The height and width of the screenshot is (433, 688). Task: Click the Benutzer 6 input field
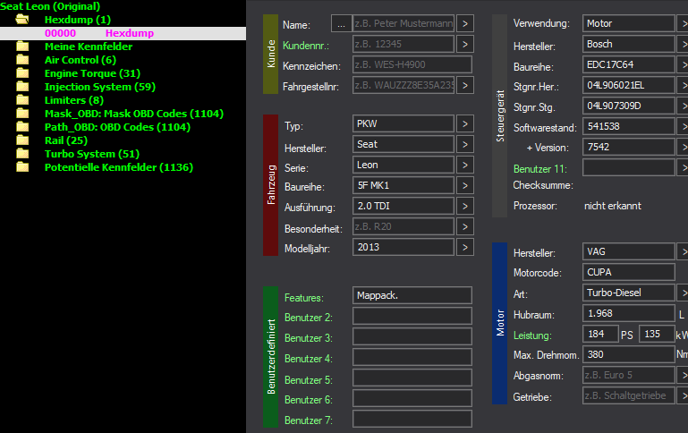tap(412, 398)
